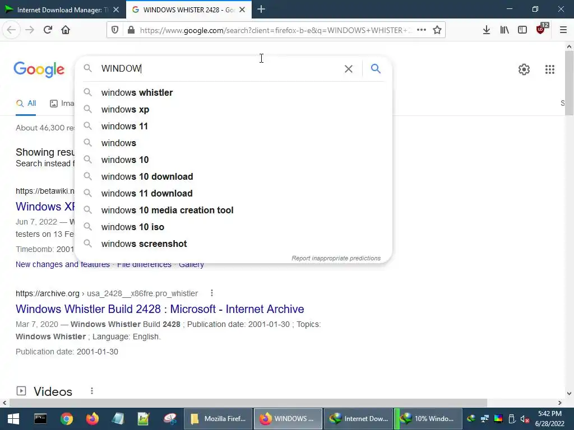The width and height of the screenshot is (574, 430).
Task: Launch Google Chrome from taskbar
Action: 67,419
